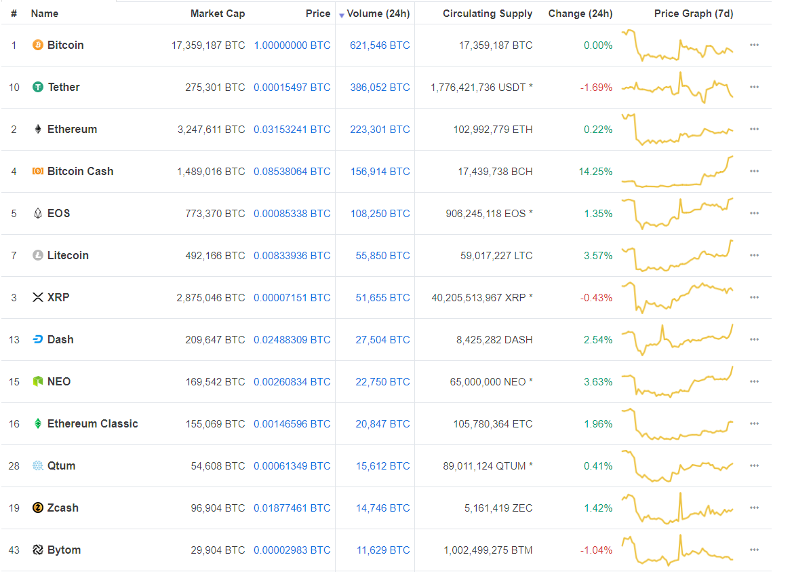Open the three-dot menu in Dash row
The height and width of the screenshot is (572, 792).
(x=754, y=339)
